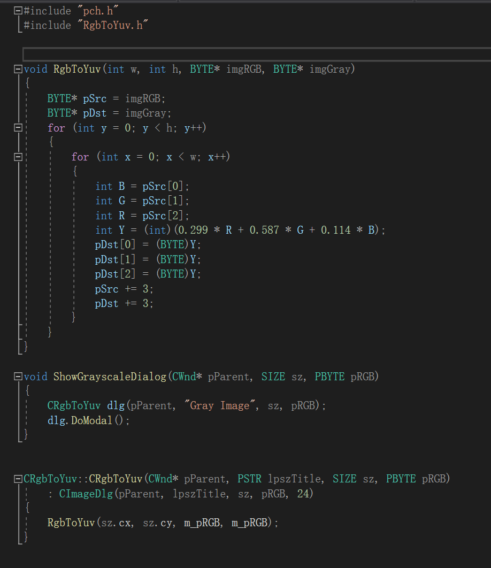Click pSrc in the BYTE* pSrc declaration
491x568 pixels.
[95, 98]
